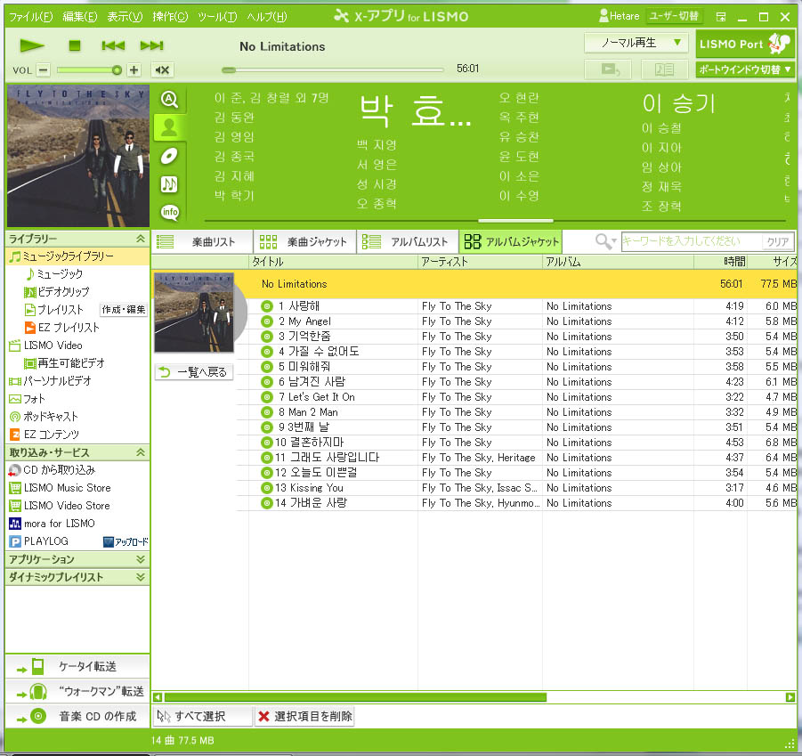Adjust the volume slider knob

[x=117, y=70]
